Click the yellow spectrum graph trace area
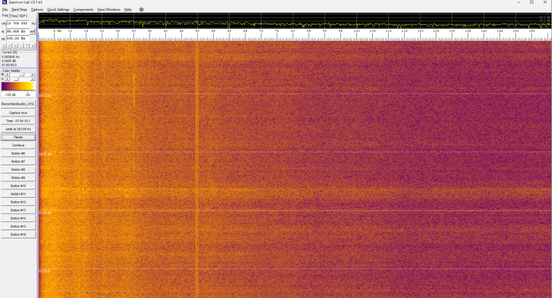 coord(295,21)
